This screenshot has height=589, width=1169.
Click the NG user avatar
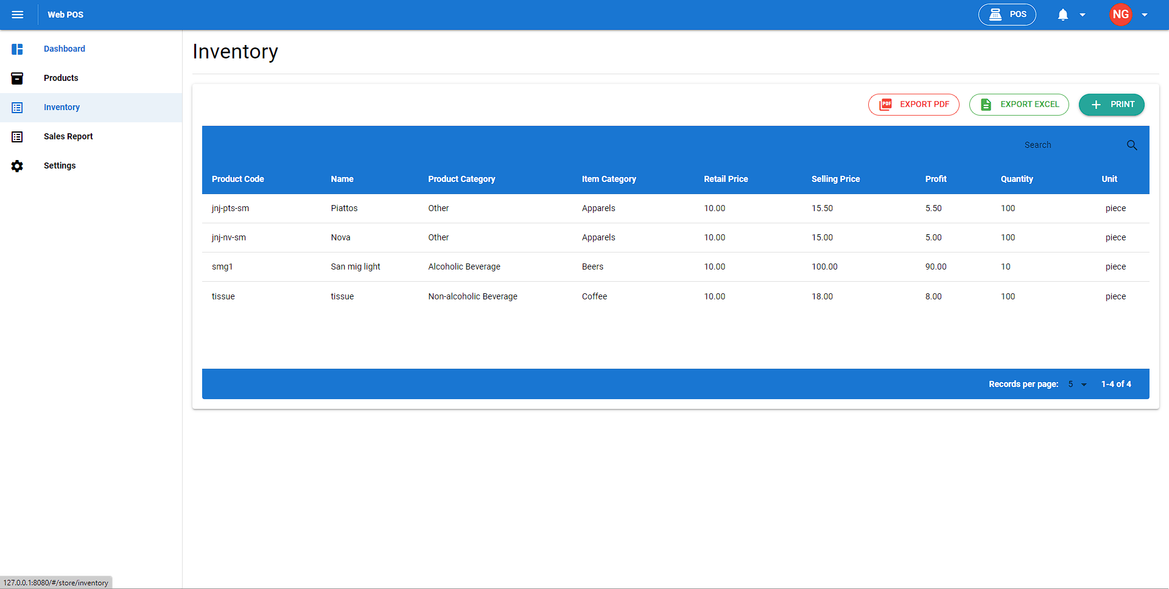point(1120,15)
